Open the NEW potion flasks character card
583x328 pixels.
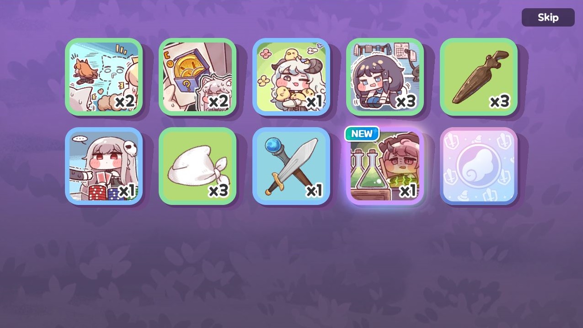pos(385,166)
